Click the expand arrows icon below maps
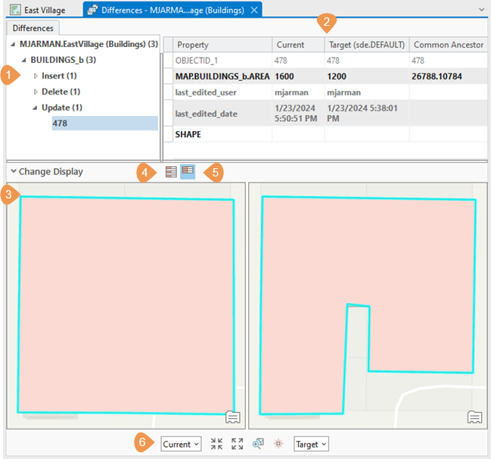This screenshot has height=459, width=491. (238, 445)
